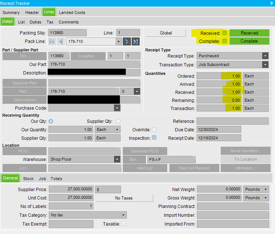Click the Reference input field
Image resolution: width=275 pixels, height=234 pixels.
point(232,121)
